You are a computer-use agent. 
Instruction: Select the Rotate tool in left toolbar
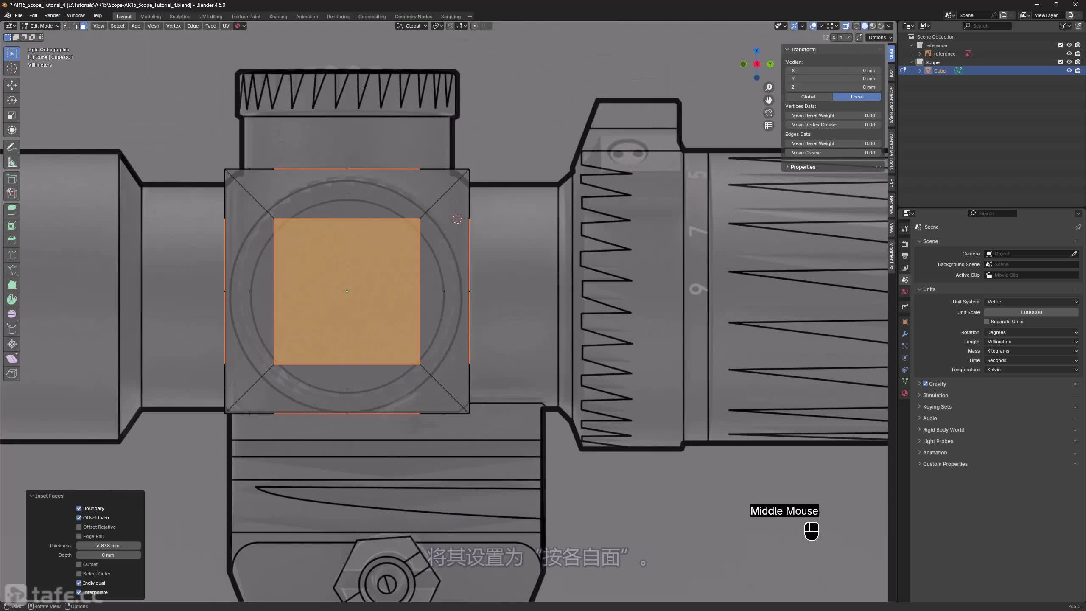click(12, 100)
